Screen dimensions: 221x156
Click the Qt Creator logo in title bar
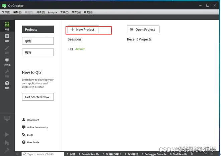pyautogui.click(x=4, y=6)
